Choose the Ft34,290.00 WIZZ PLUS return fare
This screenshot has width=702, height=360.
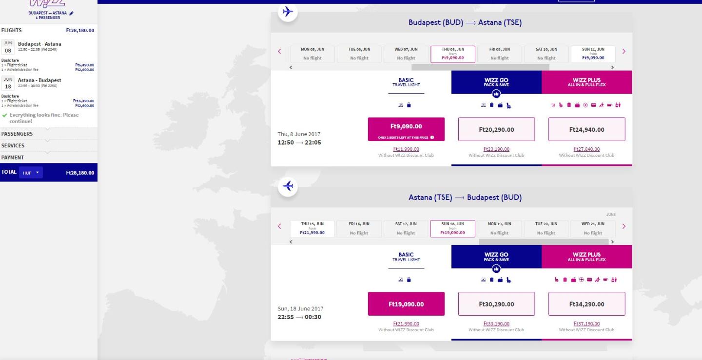586,304
